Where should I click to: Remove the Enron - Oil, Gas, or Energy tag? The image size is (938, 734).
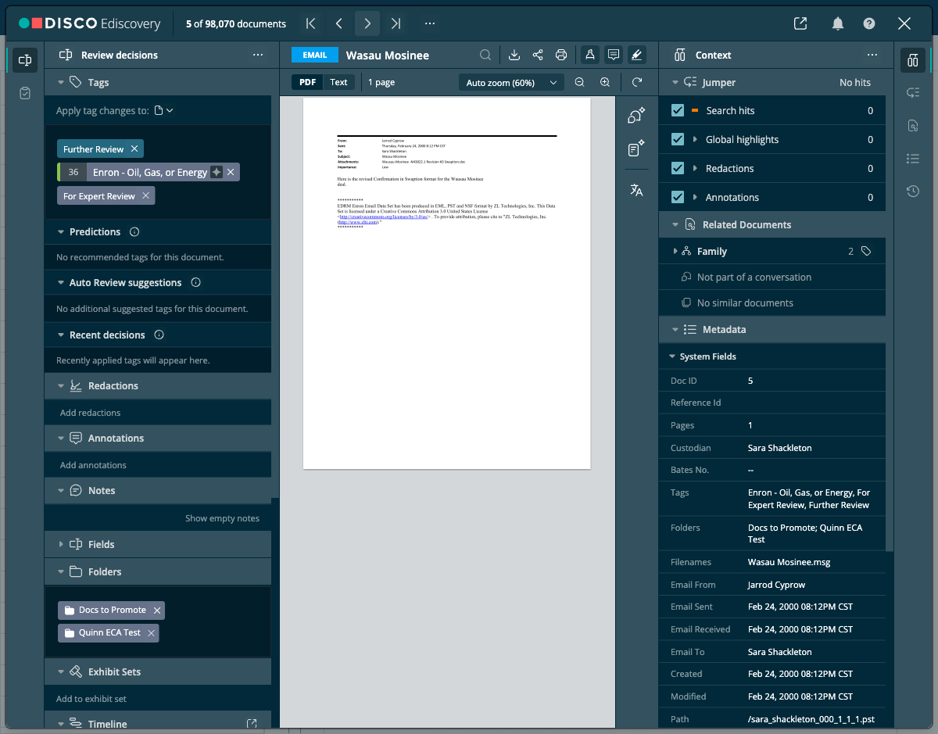[231, 172]
